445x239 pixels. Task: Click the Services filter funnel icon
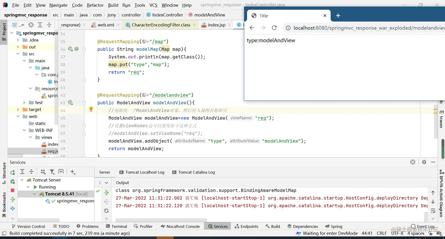tap(52, 172)
